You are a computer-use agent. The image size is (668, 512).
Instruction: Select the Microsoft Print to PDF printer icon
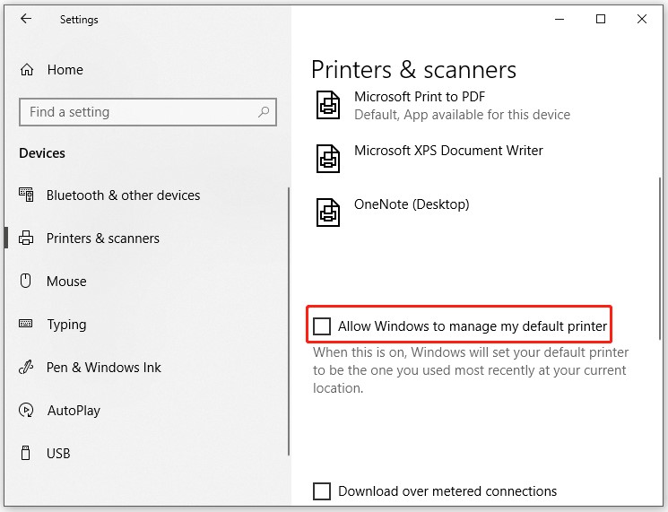point(328,105)
